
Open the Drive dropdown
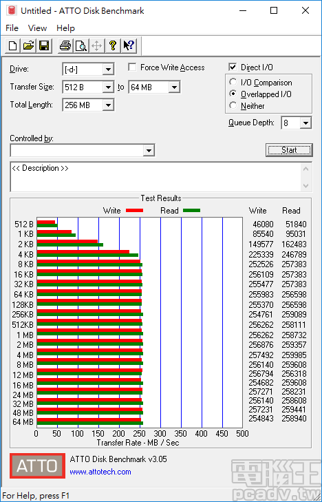click(x=109, y=69)
